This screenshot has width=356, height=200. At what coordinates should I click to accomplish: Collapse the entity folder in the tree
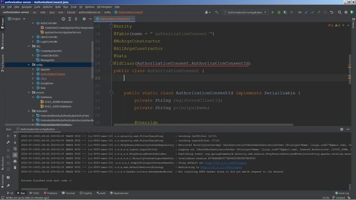pos(29,65)
